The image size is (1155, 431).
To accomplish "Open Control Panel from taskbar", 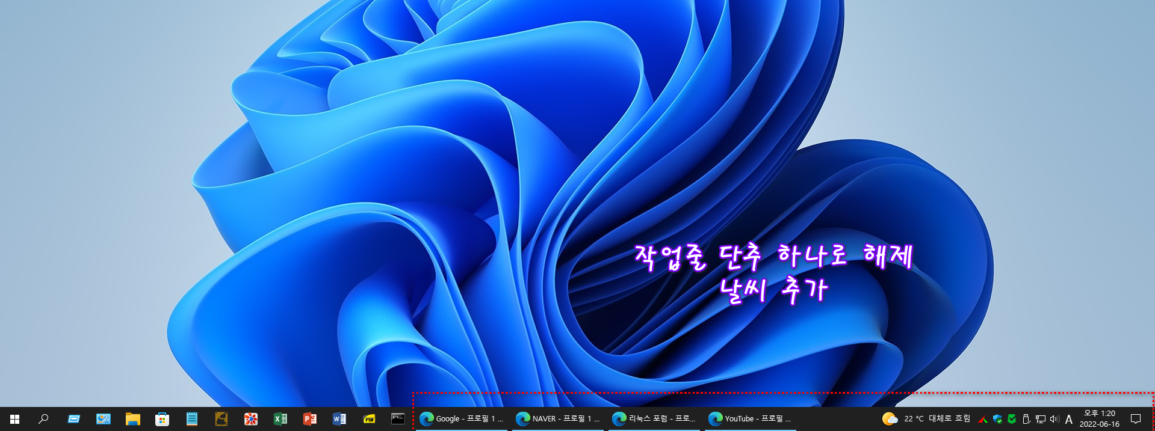I will coord(103,419).
